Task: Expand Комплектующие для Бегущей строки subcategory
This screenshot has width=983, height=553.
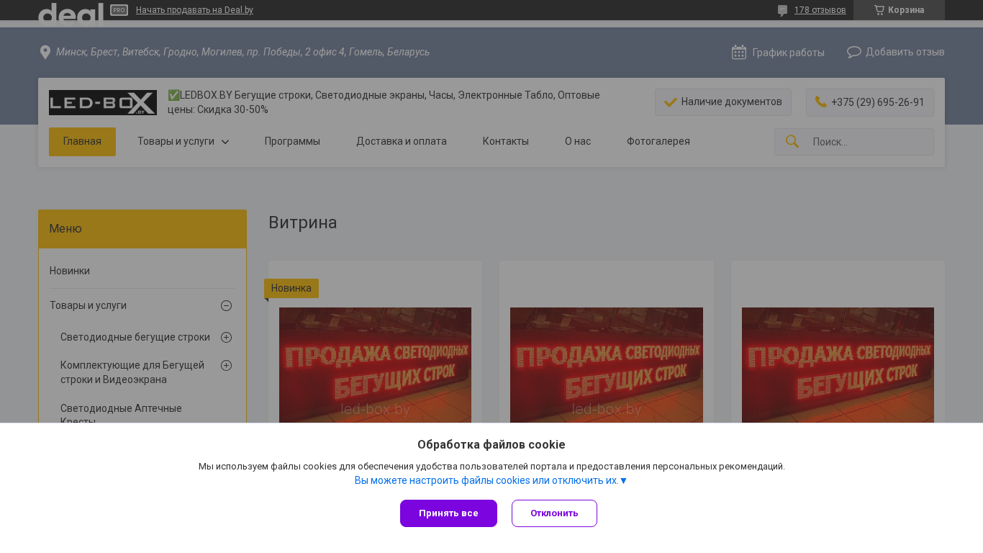Action: click(x=226, y=365)
